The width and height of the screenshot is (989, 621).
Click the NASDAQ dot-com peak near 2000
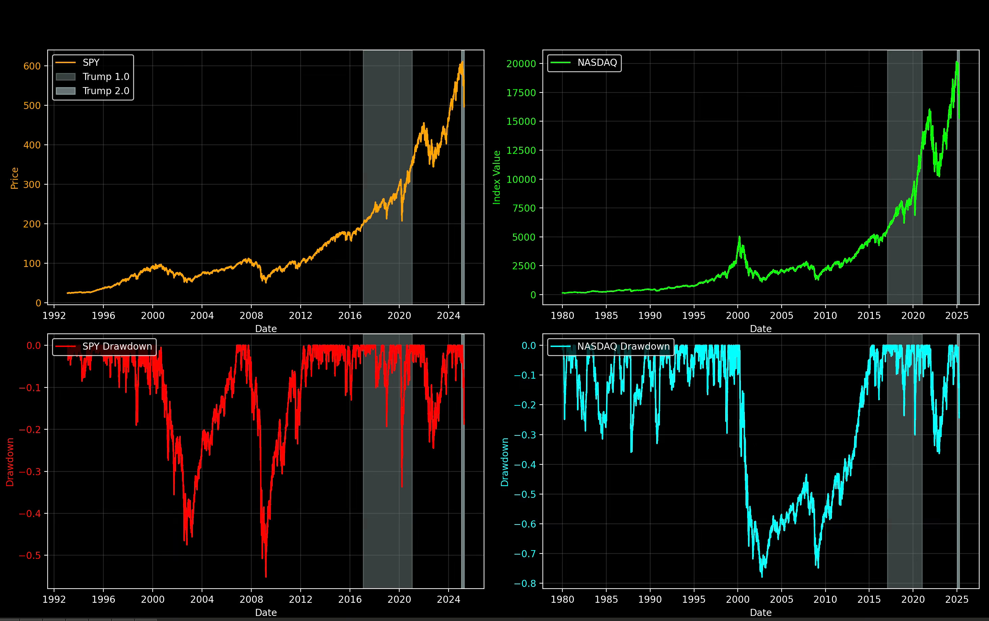[x=739, y=237]
